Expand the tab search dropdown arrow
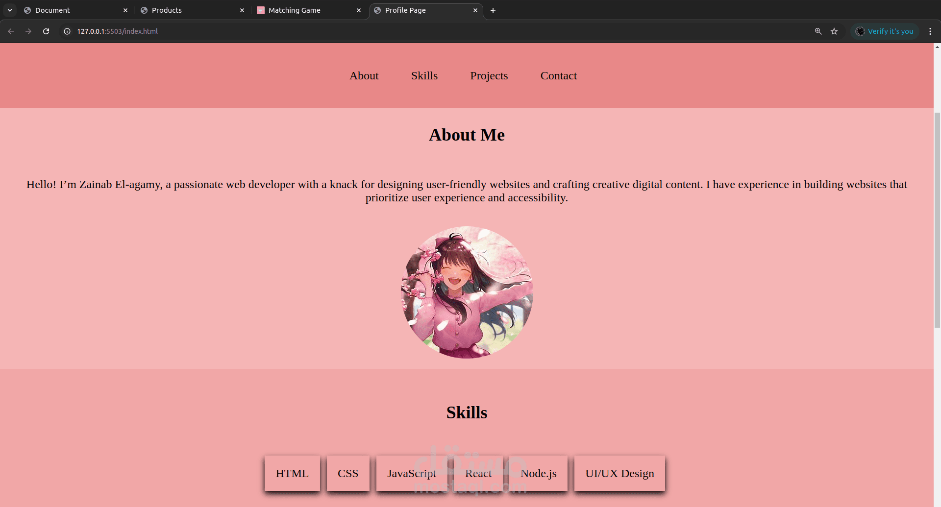 10,10
